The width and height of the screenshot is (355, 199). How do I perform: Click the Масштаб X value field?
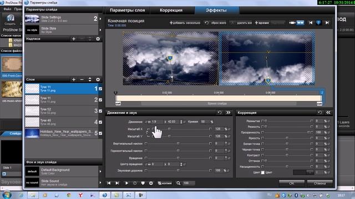(219, 129)
